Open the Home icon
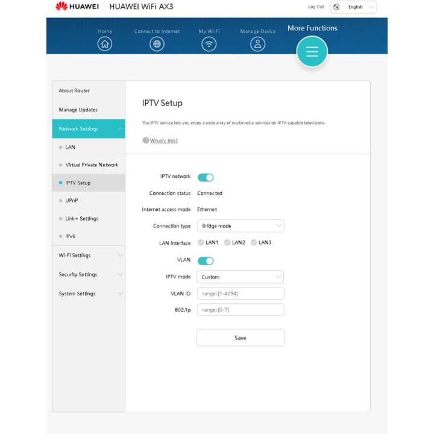Screen dimensions: 434x434 click(x=105, y=44)
